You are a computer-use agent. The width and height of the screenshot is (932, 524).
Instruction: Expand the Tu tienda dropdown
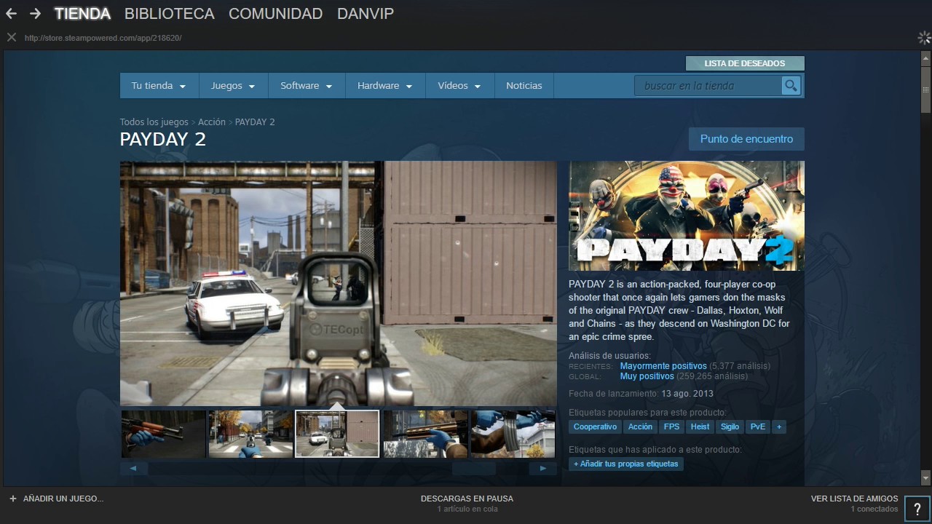click(x=159, y=86)
